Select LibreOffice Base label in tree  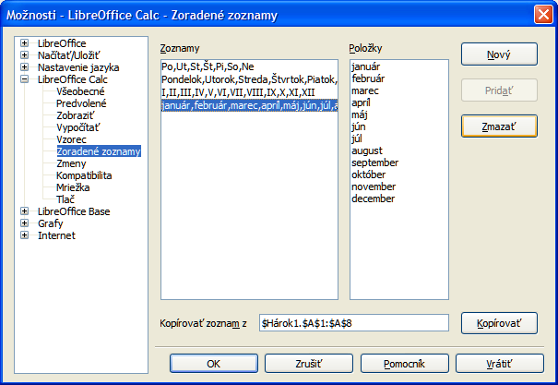click(74, 211)
